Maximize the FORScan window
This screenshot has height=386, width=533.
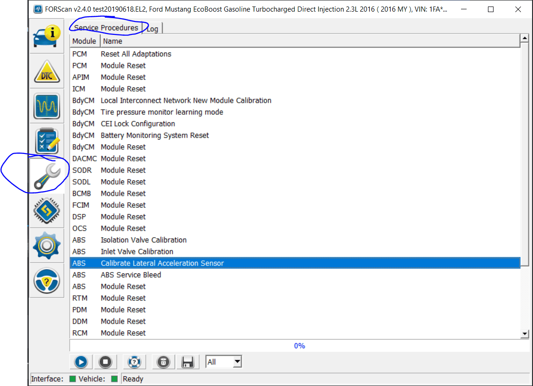pos(490,9)
